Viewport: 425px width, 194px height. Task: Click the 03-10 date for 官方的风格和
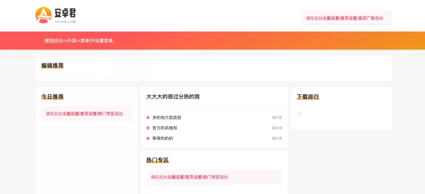277,128
